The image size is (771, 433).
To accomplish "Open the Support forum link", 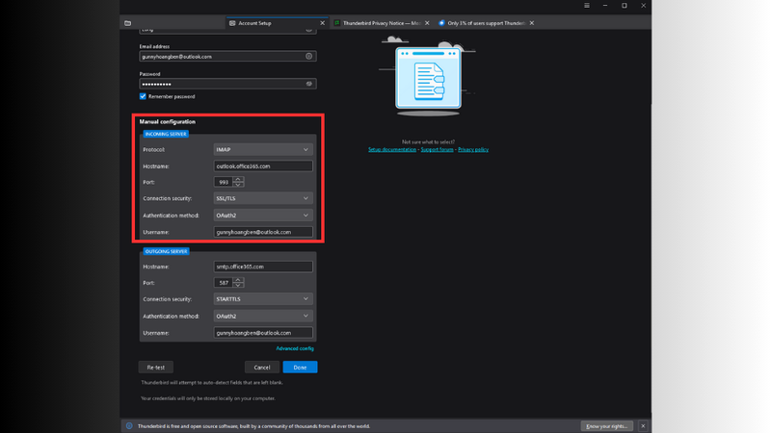I will 437,150.
